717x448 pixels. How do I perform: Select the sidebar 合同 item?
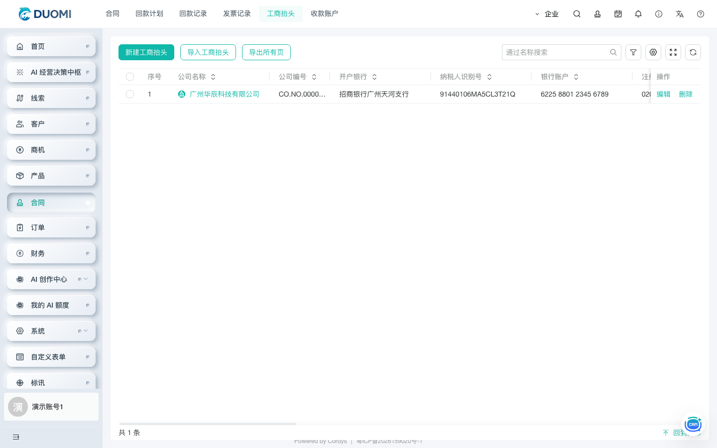pos(51,203)
